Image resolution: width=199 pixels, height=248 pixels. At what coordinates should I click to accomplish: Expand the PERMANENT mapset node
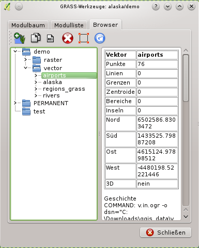(x=15, y=103)
